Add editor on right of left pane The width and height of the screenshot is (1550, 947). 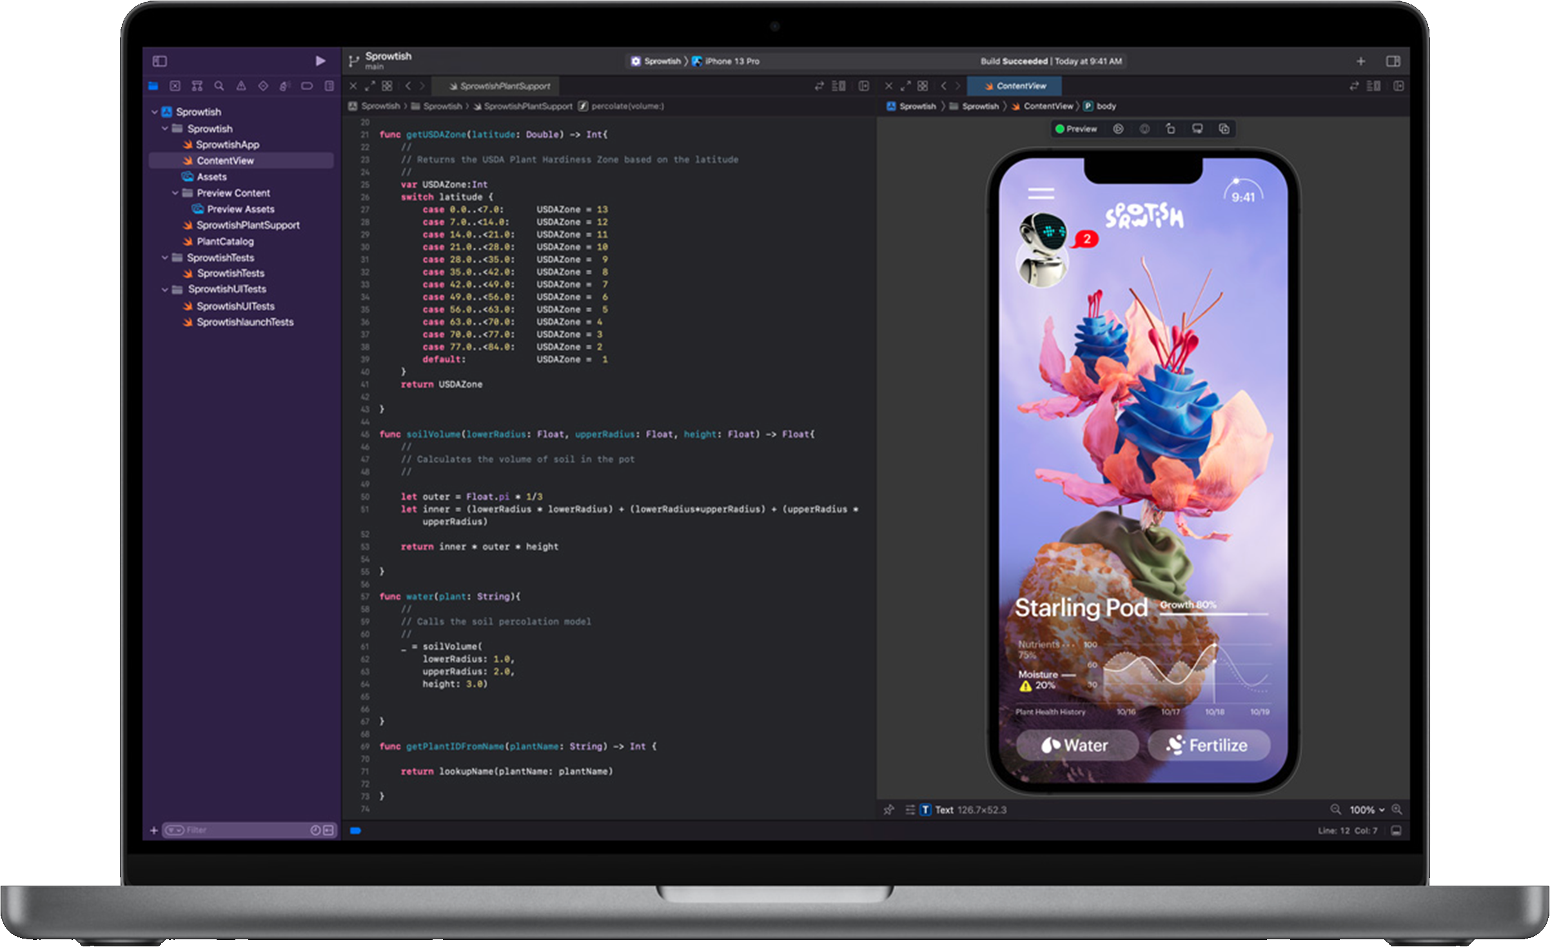point(864,86)
